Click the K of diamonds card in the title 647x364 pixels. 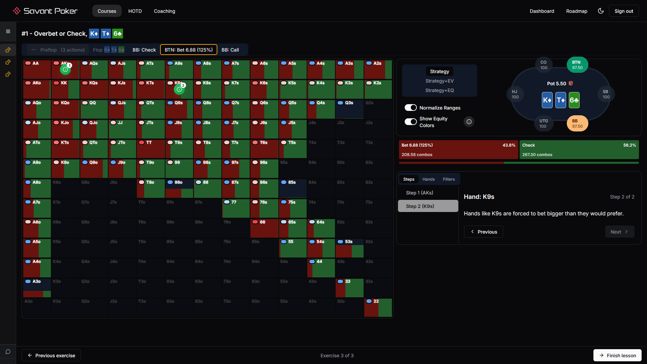[x=94, y=33]
